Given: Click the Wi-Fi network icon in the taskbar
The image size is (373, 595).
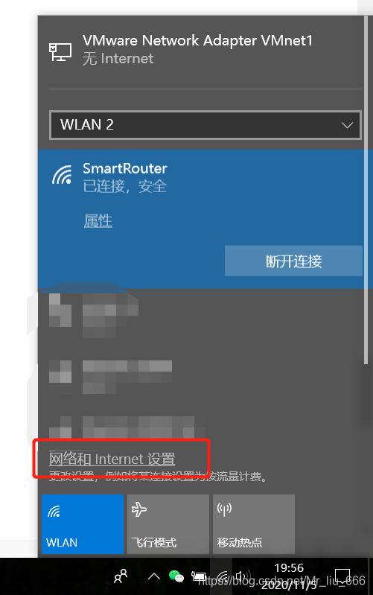Looking at the screenshot, I should pyautogui.click(x=223, y=576).
